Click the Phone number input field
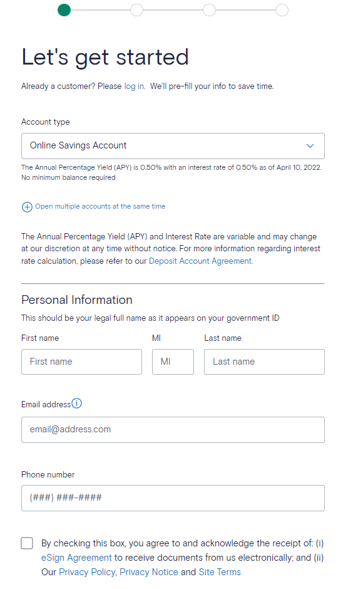 coord(173,498)
